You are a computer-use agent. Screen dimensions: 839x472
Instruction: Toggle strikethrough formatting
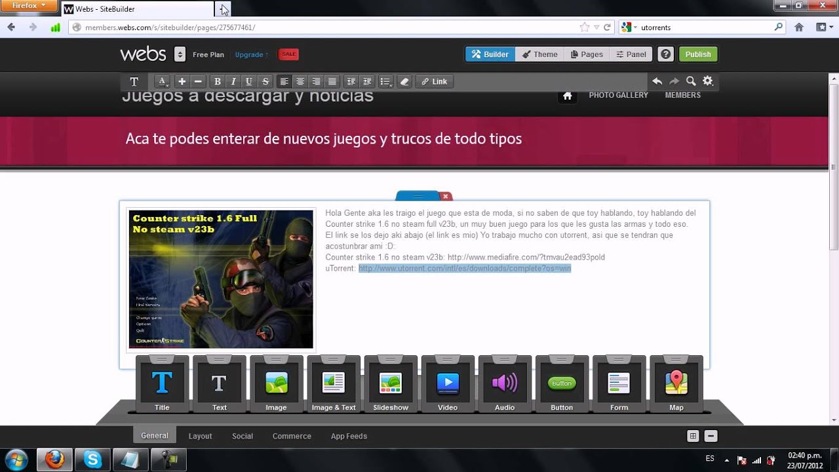pyautogui.click(x=265, y=81)
